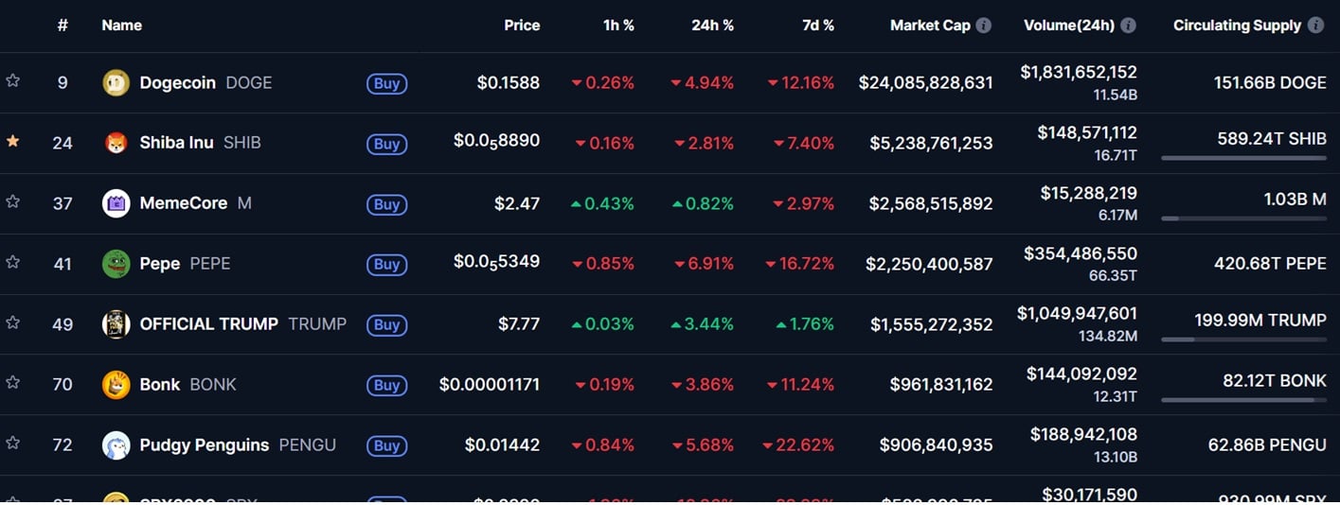This screenshot has height=505, width=1340.
Task: Toggle Dogecoin watchlist star
Action: pyautogui.click(x=13, y=80)
